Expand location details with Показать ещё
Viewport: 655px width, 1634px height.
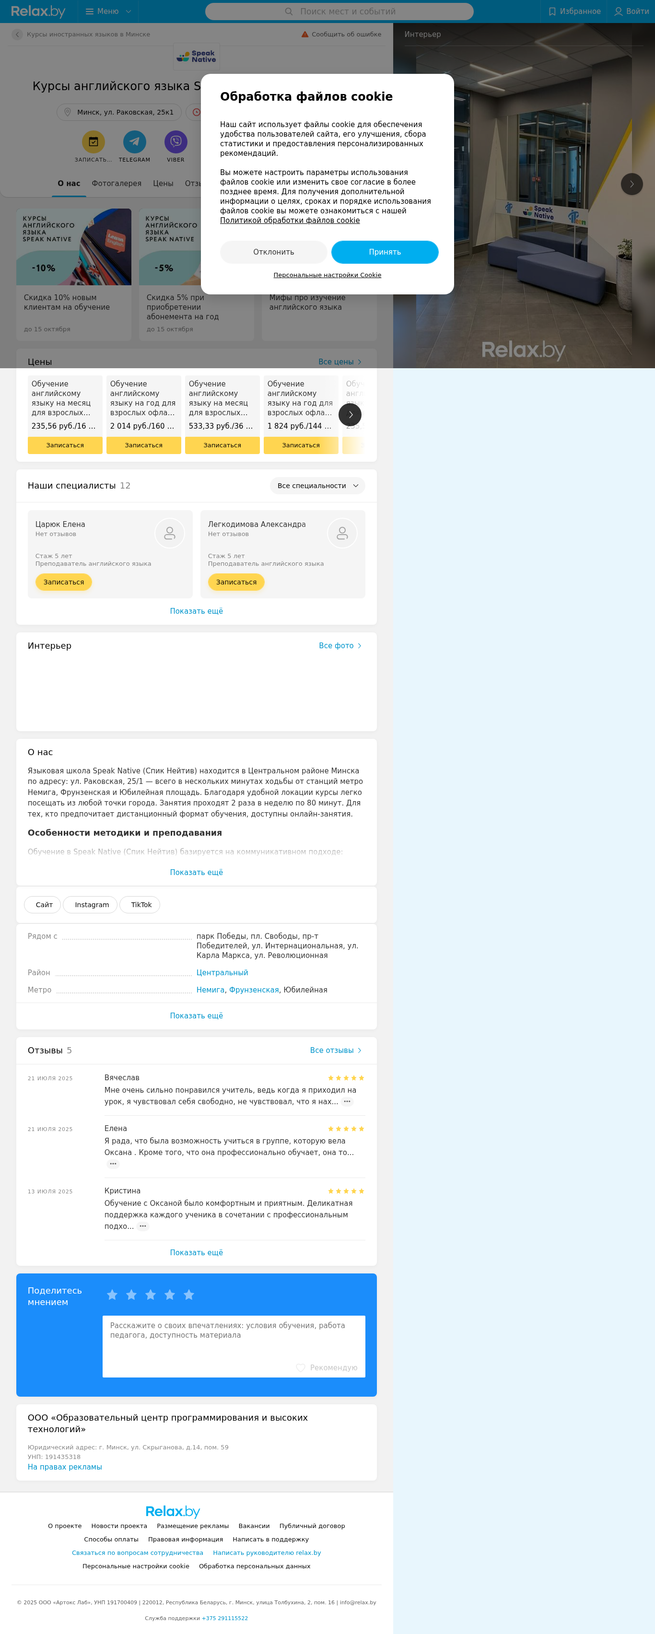point(197,1016)
